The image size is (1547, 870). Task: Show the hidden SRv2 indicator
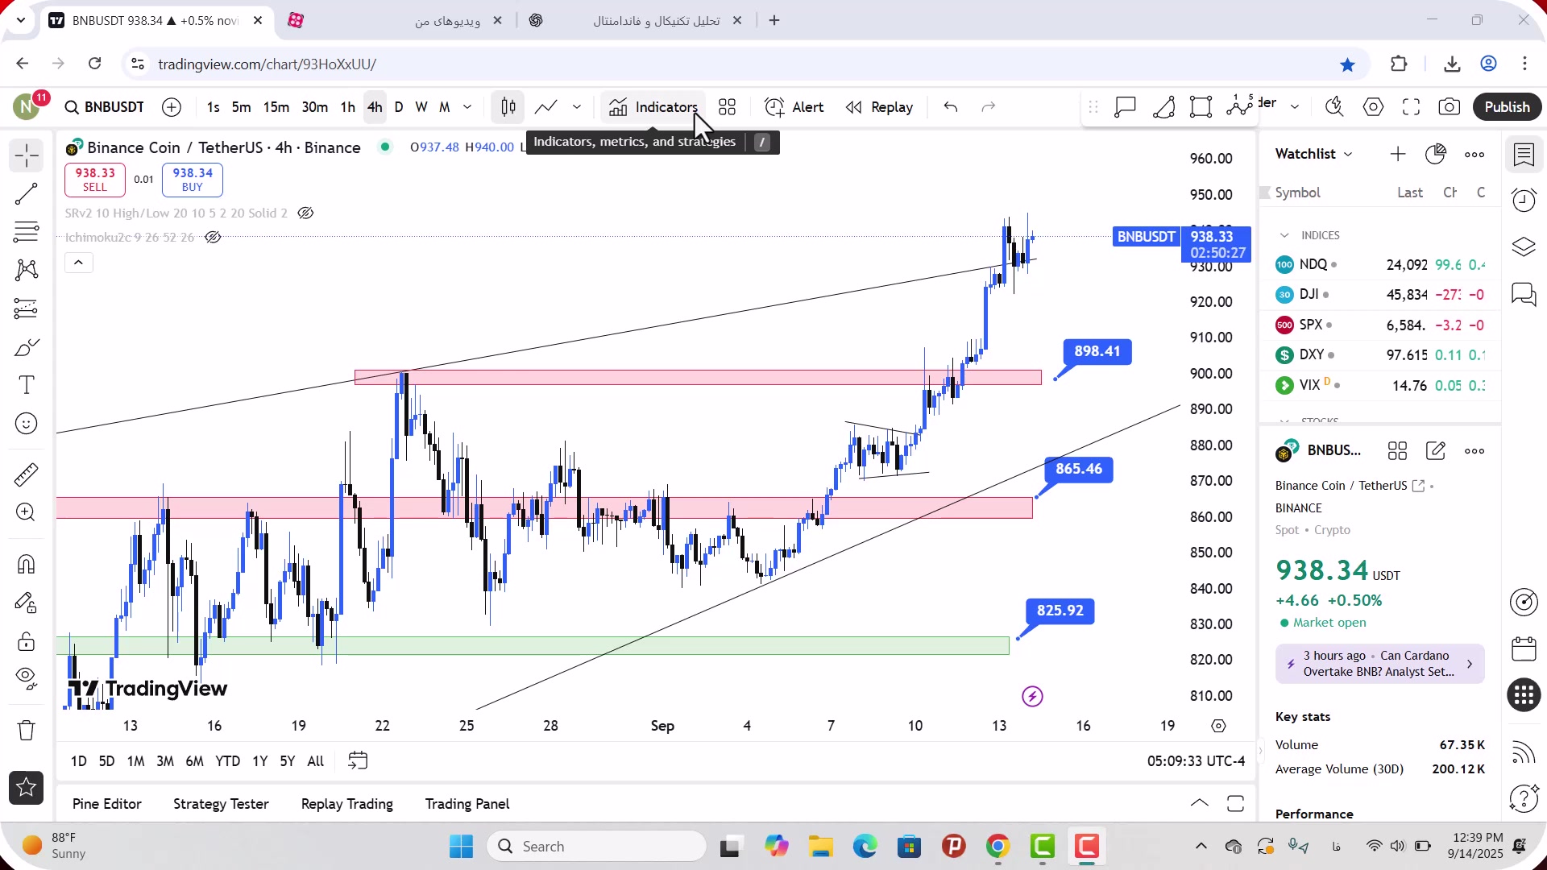305,213
